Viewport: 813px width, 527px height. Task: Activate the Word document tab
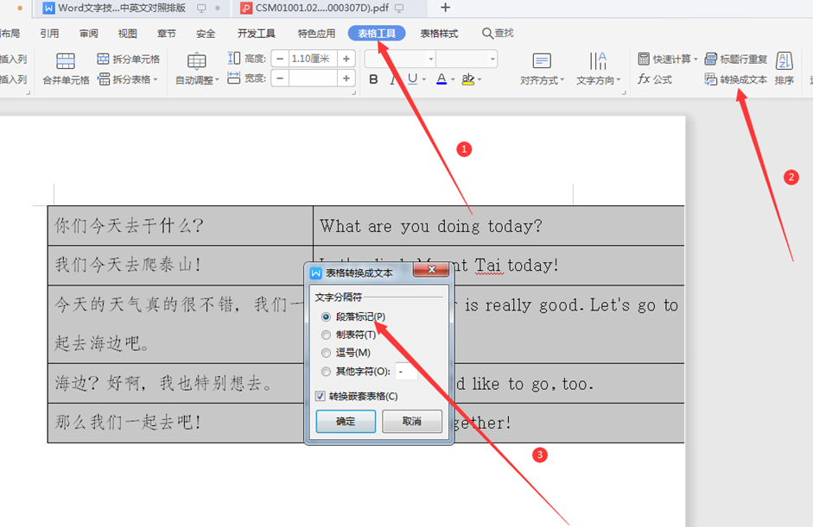[122, 8]
